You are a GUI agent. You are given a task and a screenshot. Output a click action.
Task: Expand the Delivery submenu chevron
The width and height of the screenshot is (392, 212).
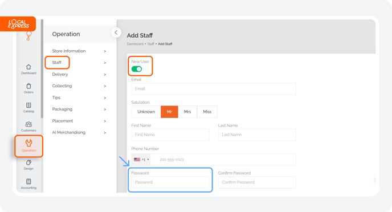point(105,75)
